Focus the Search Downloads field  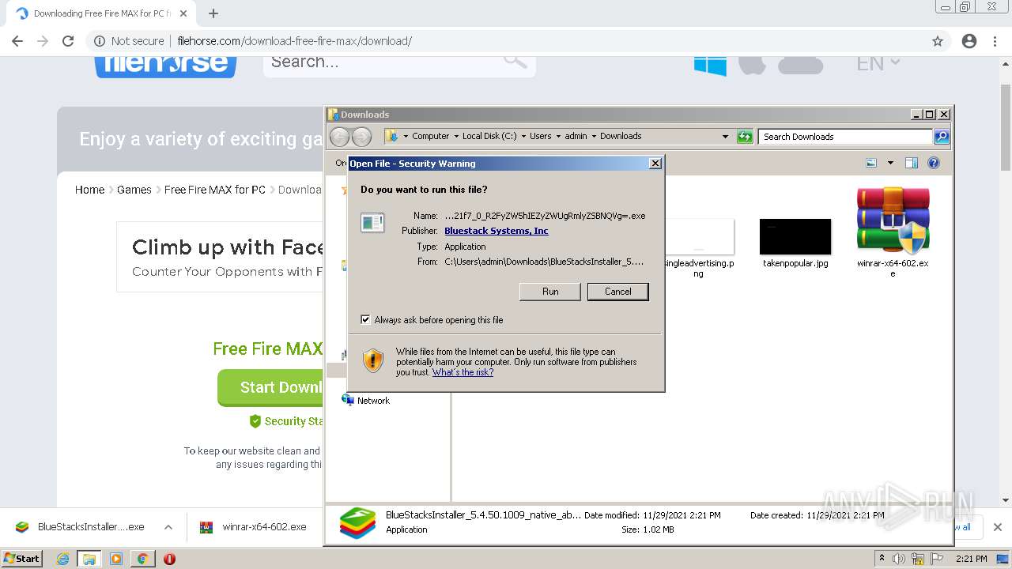845,137
